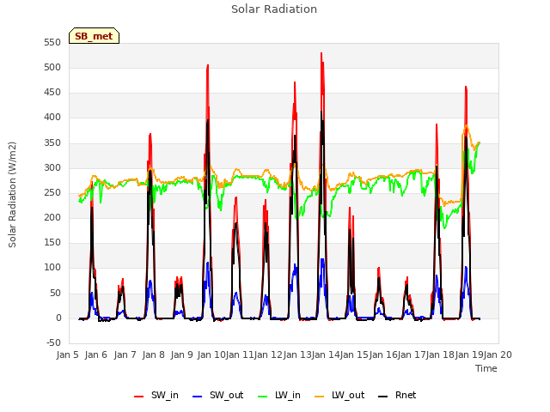Toggle the LW_in legend entry

tap(279, 395)
